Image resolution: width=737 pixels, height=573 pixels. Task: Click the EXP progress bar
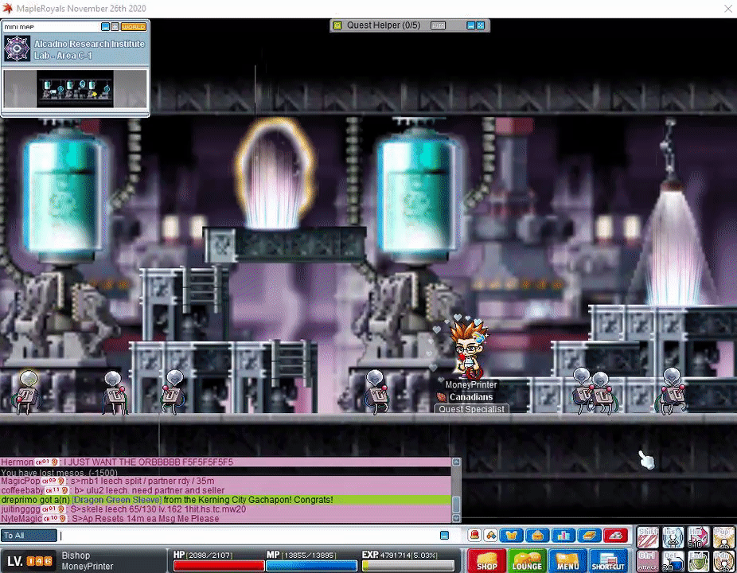408,566
